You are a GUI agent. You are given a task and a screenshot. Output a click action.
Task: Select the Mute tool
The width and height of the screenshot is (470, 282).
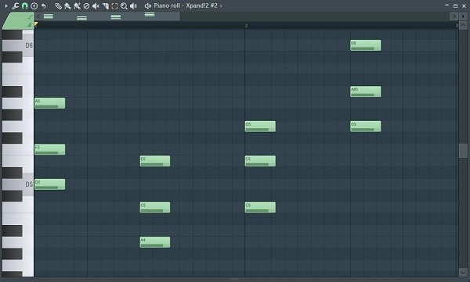pos(96,5)
